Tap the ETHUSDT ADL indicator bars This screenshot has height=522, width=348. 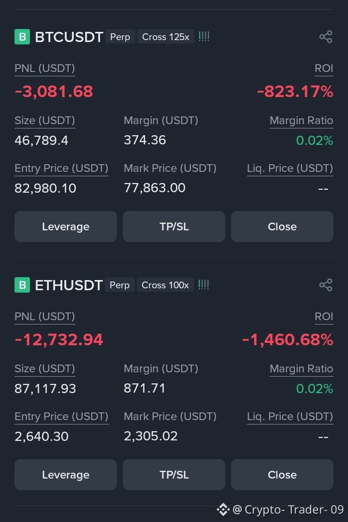point(203,285)
